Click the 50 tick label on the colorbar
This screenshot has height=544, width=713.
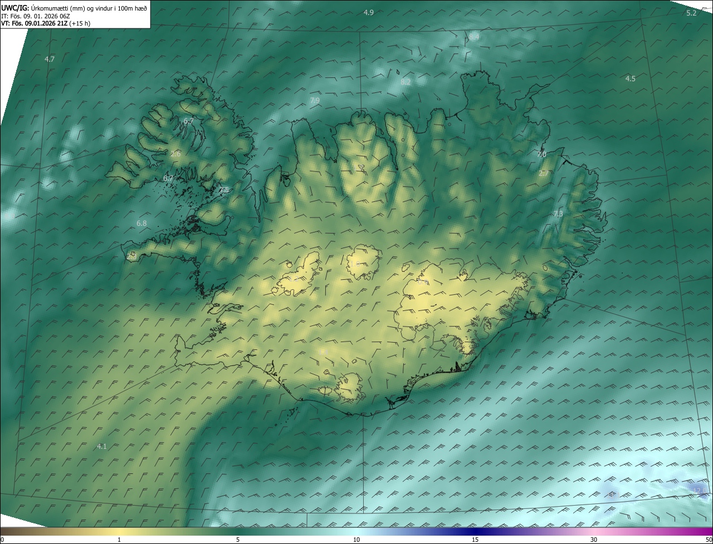click(709, 540)
